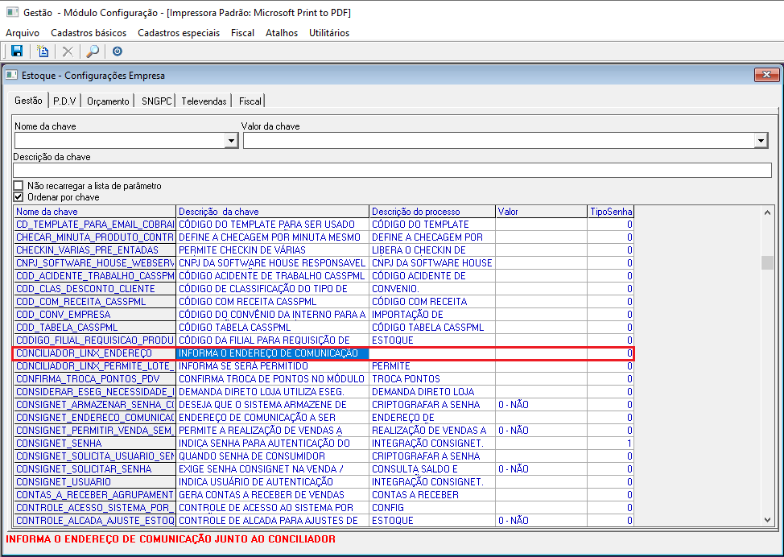Open the Valor da chave dropdown
784x557 pixels.
pos(761,141)
